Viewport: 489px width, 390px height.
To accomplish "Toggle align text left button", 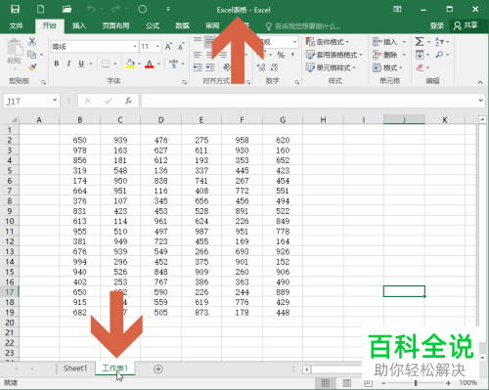I will pos(198,55).
